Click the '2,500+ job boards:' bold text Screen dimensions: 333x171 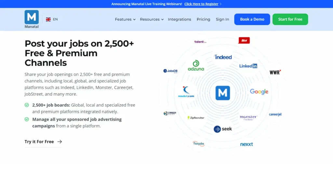51,105
